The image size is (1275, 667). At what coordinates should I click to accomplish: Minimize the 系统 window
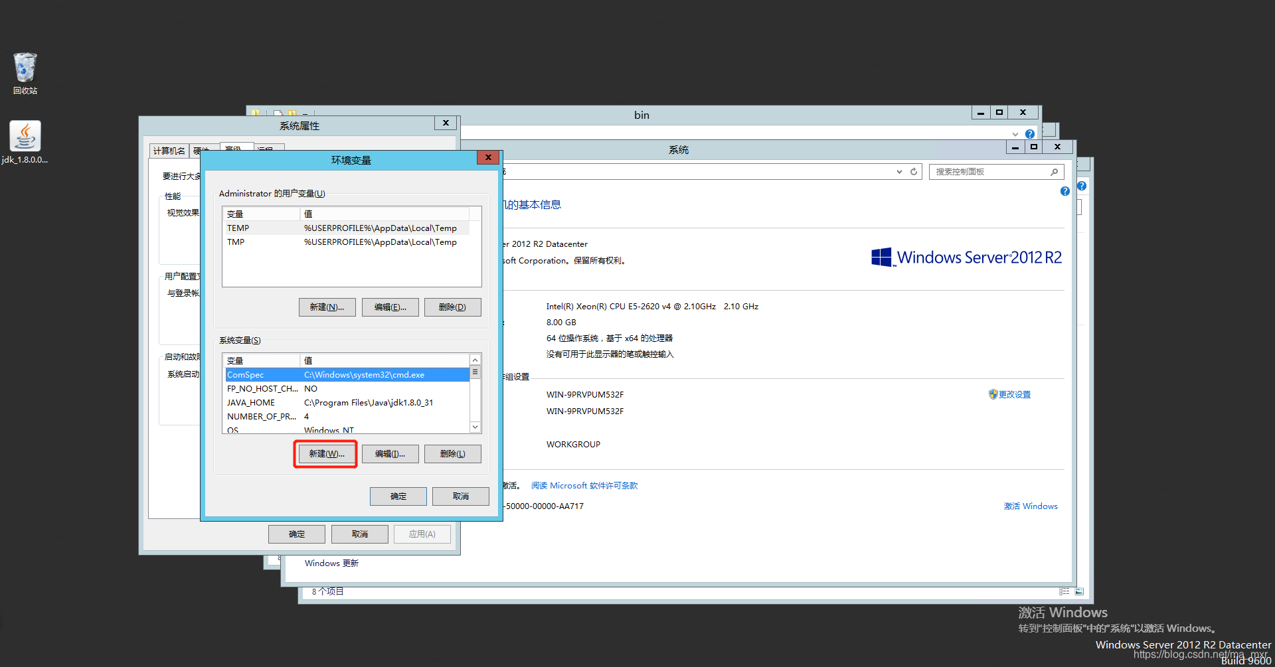click(1015, 147)
